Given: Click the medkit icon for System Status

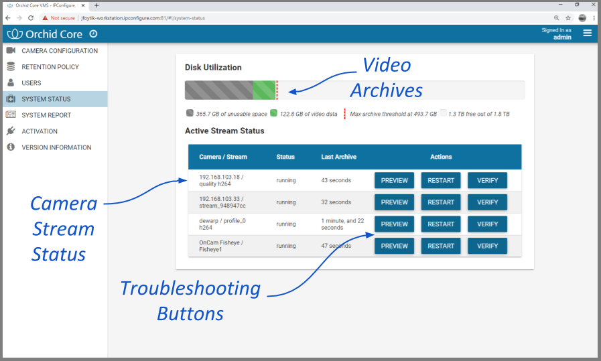Looking at the screenshot, I should (x=11, y=99).
